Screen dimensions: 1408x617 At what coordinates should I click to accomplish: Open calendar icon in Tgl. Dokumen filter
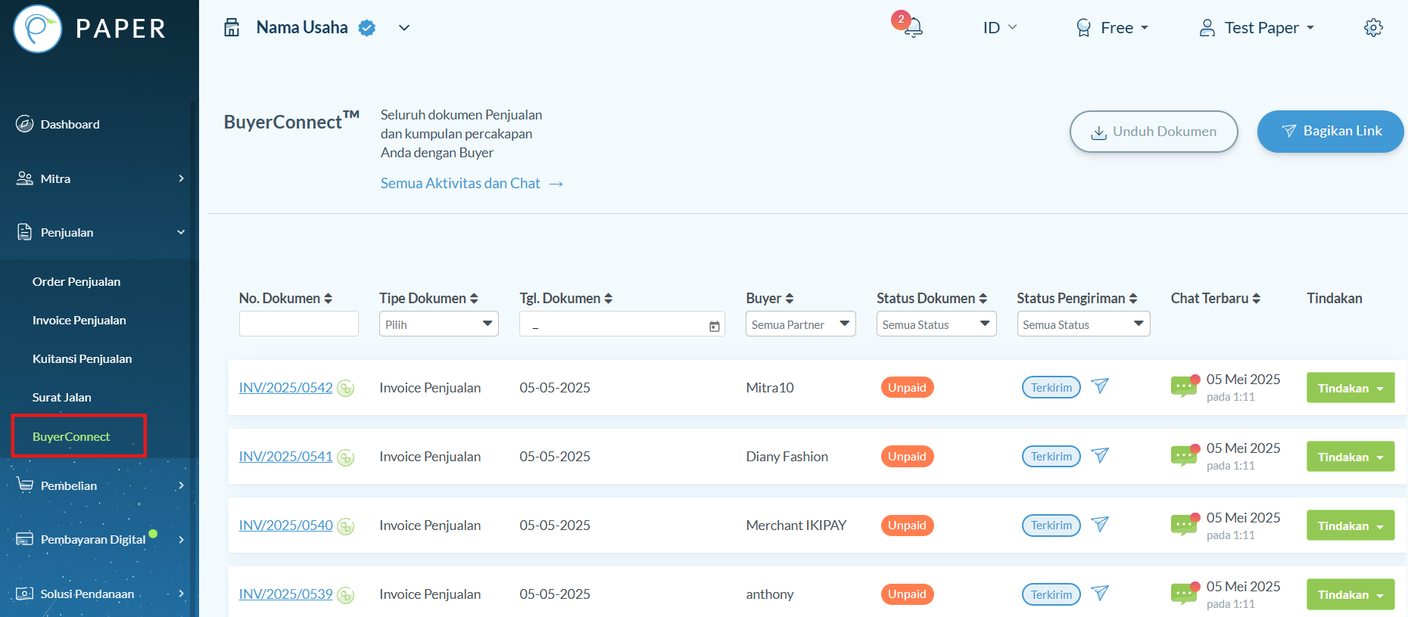(714, 326)
